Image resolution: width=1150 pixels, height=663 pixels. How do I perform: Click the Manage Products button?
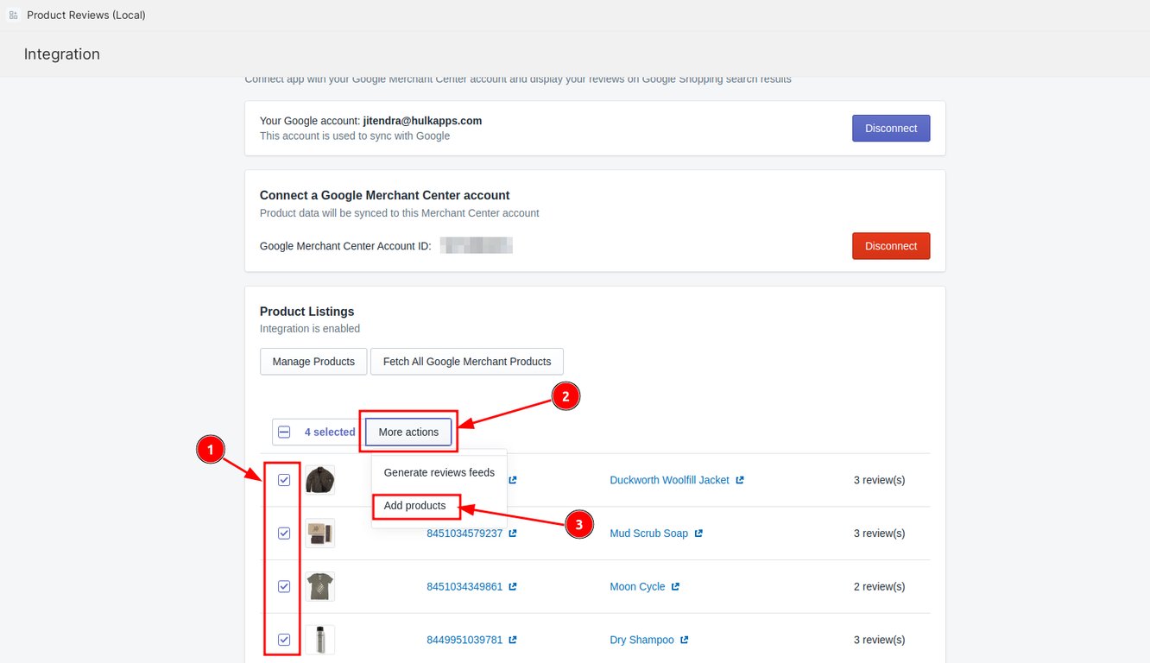[x=313, y=362]
